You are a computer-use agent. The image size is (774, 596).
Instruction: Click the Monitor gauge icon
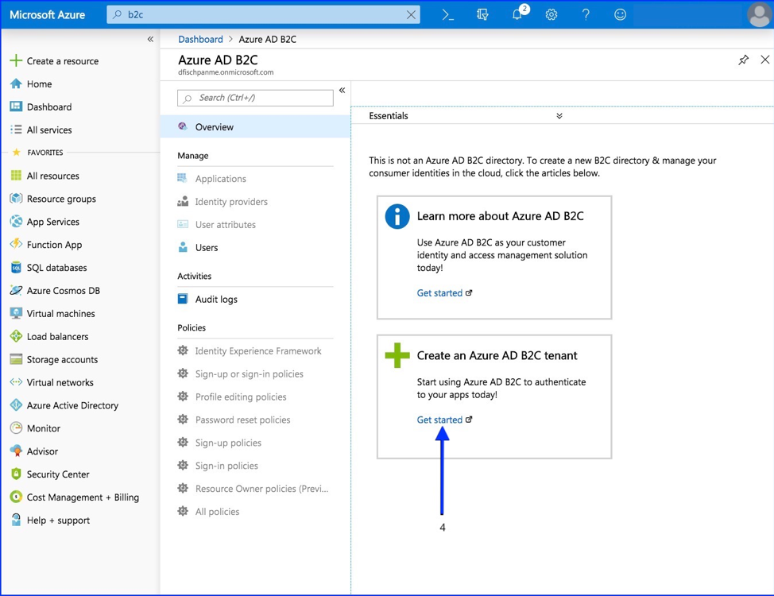coord(16,428)
